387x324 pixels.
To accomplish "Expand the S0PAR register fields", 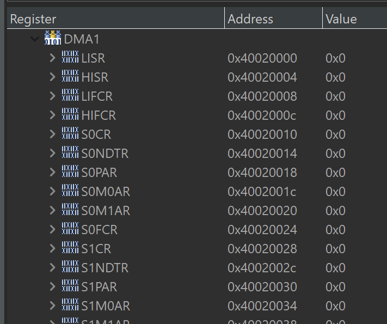I will [52, 173].
